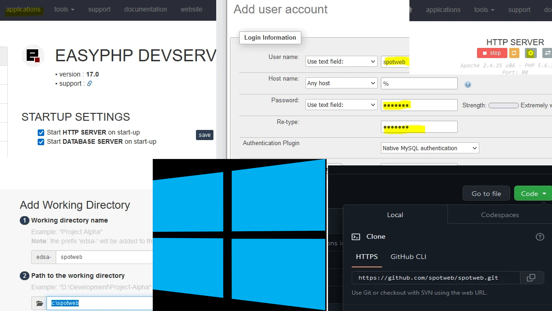The height and width of the screenshot is (311, 552).
Task: Select the GitHub CLI clone tab
Action: click(x=408, y=257)
